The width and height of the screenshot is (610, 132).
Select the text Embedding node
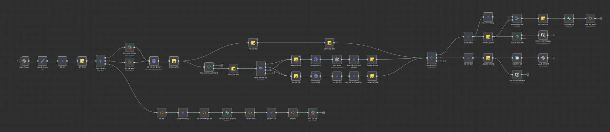pyautogui.click(x=488, y=17)
